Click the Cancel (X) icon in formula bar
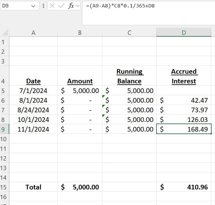 [52, 6]
